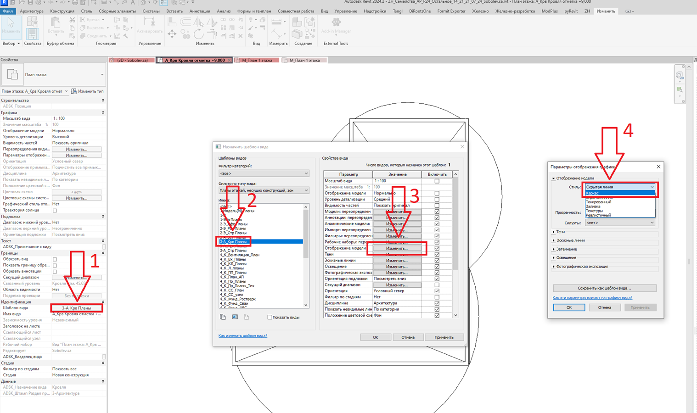The height and width of the screenshot is (413, 697).
Task: Click the Revit R application logo
Action: [x=4, y=2]
